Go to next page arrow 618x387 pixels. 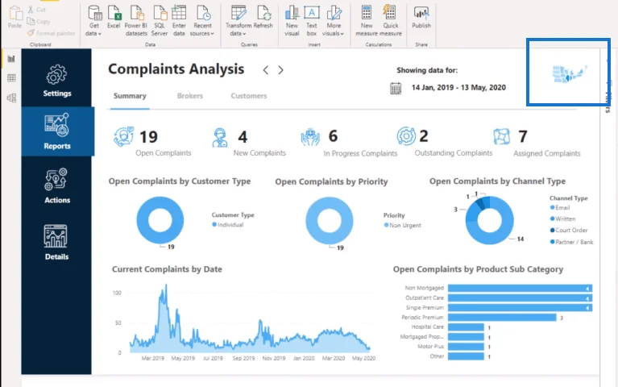click(x=280, y=70)
